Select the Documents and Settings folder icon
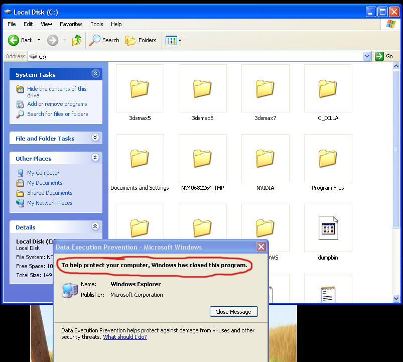This screenshot has width=403, height=362. 140,158
